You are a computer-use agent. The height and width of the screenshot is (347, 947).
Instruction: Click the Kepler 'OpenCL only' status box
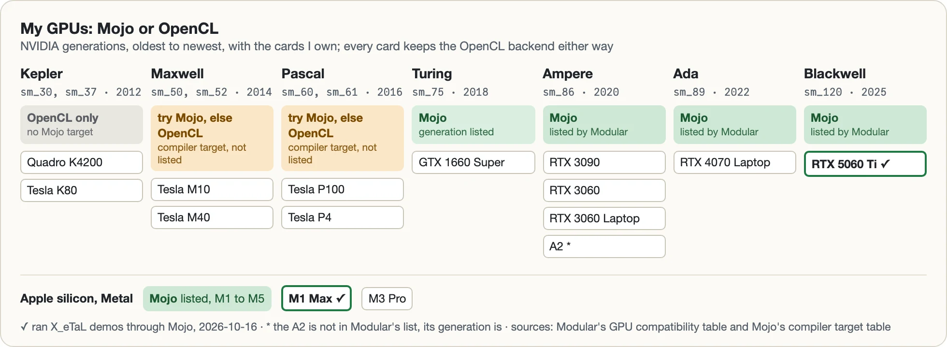click(x=82, y=125)
